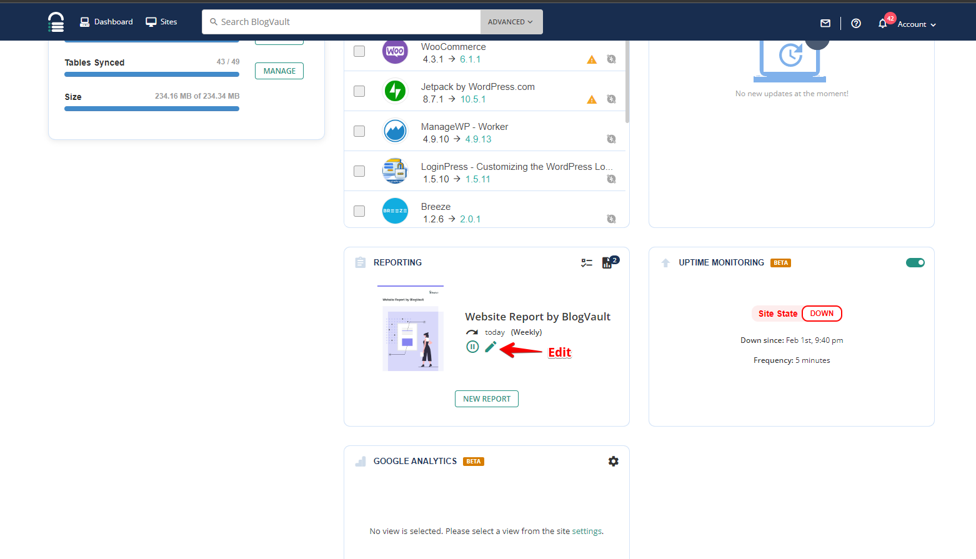The width and height of the screenshot is (976, 559).
Task: Click the ManageWP Worker plugin logo icon
Action: (395, 131)
